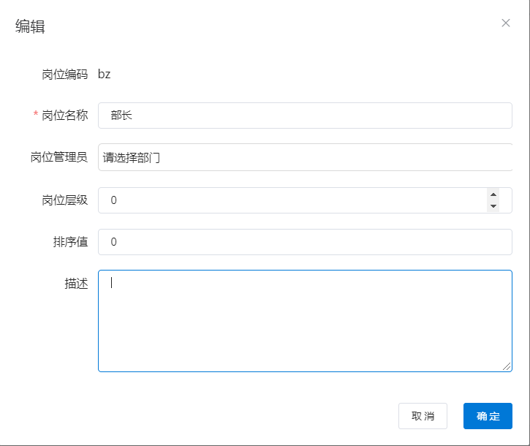This screenshot has width=530, height=446.
Task: Click the 岗位编码 label
Action: click(65, 74)
